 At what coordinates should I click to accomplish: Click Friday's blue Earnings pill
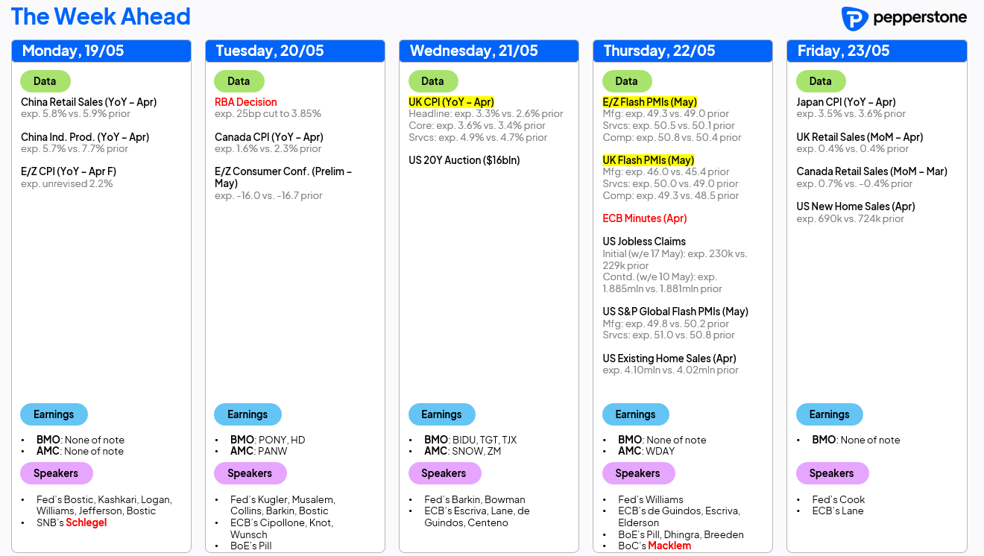[829, 414]
